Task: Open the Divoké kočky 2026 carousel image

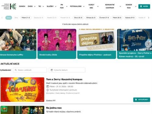Action: click(57, 40)
